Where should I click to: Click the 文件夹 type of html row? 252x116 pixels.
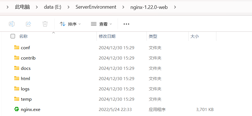coord(155,78)
